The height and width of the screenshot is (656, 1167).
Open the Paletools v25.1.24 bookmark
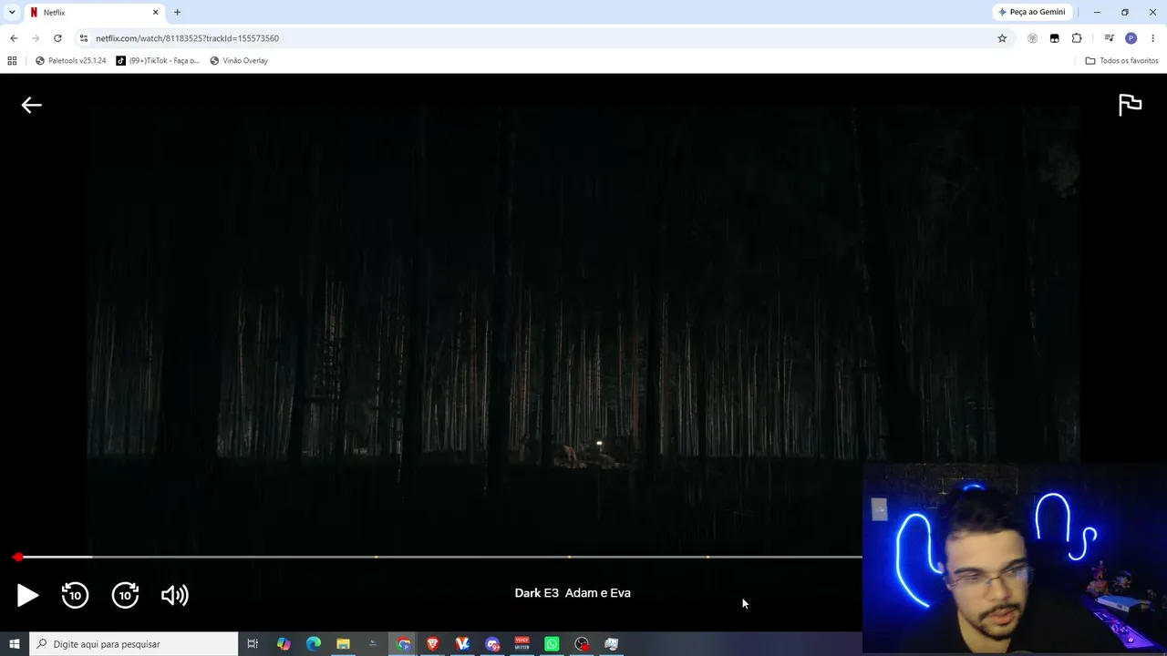(71, 61)
